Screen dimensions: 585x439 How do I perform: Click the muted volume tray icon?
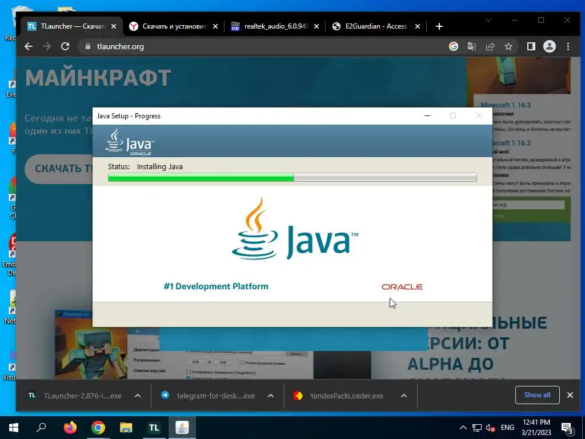tap(490, 428)
